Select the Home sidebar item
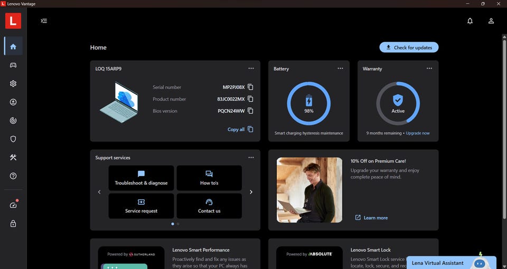Image resolution: width=507 pixels, height=269 pixels. (13, 46)
